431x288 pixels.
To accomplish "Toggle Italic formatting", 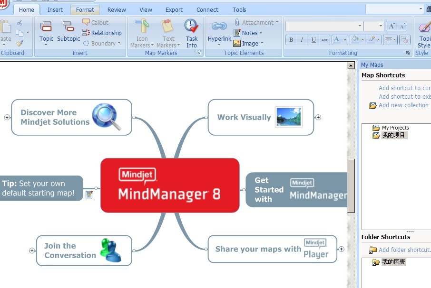I will coord(302,40).
